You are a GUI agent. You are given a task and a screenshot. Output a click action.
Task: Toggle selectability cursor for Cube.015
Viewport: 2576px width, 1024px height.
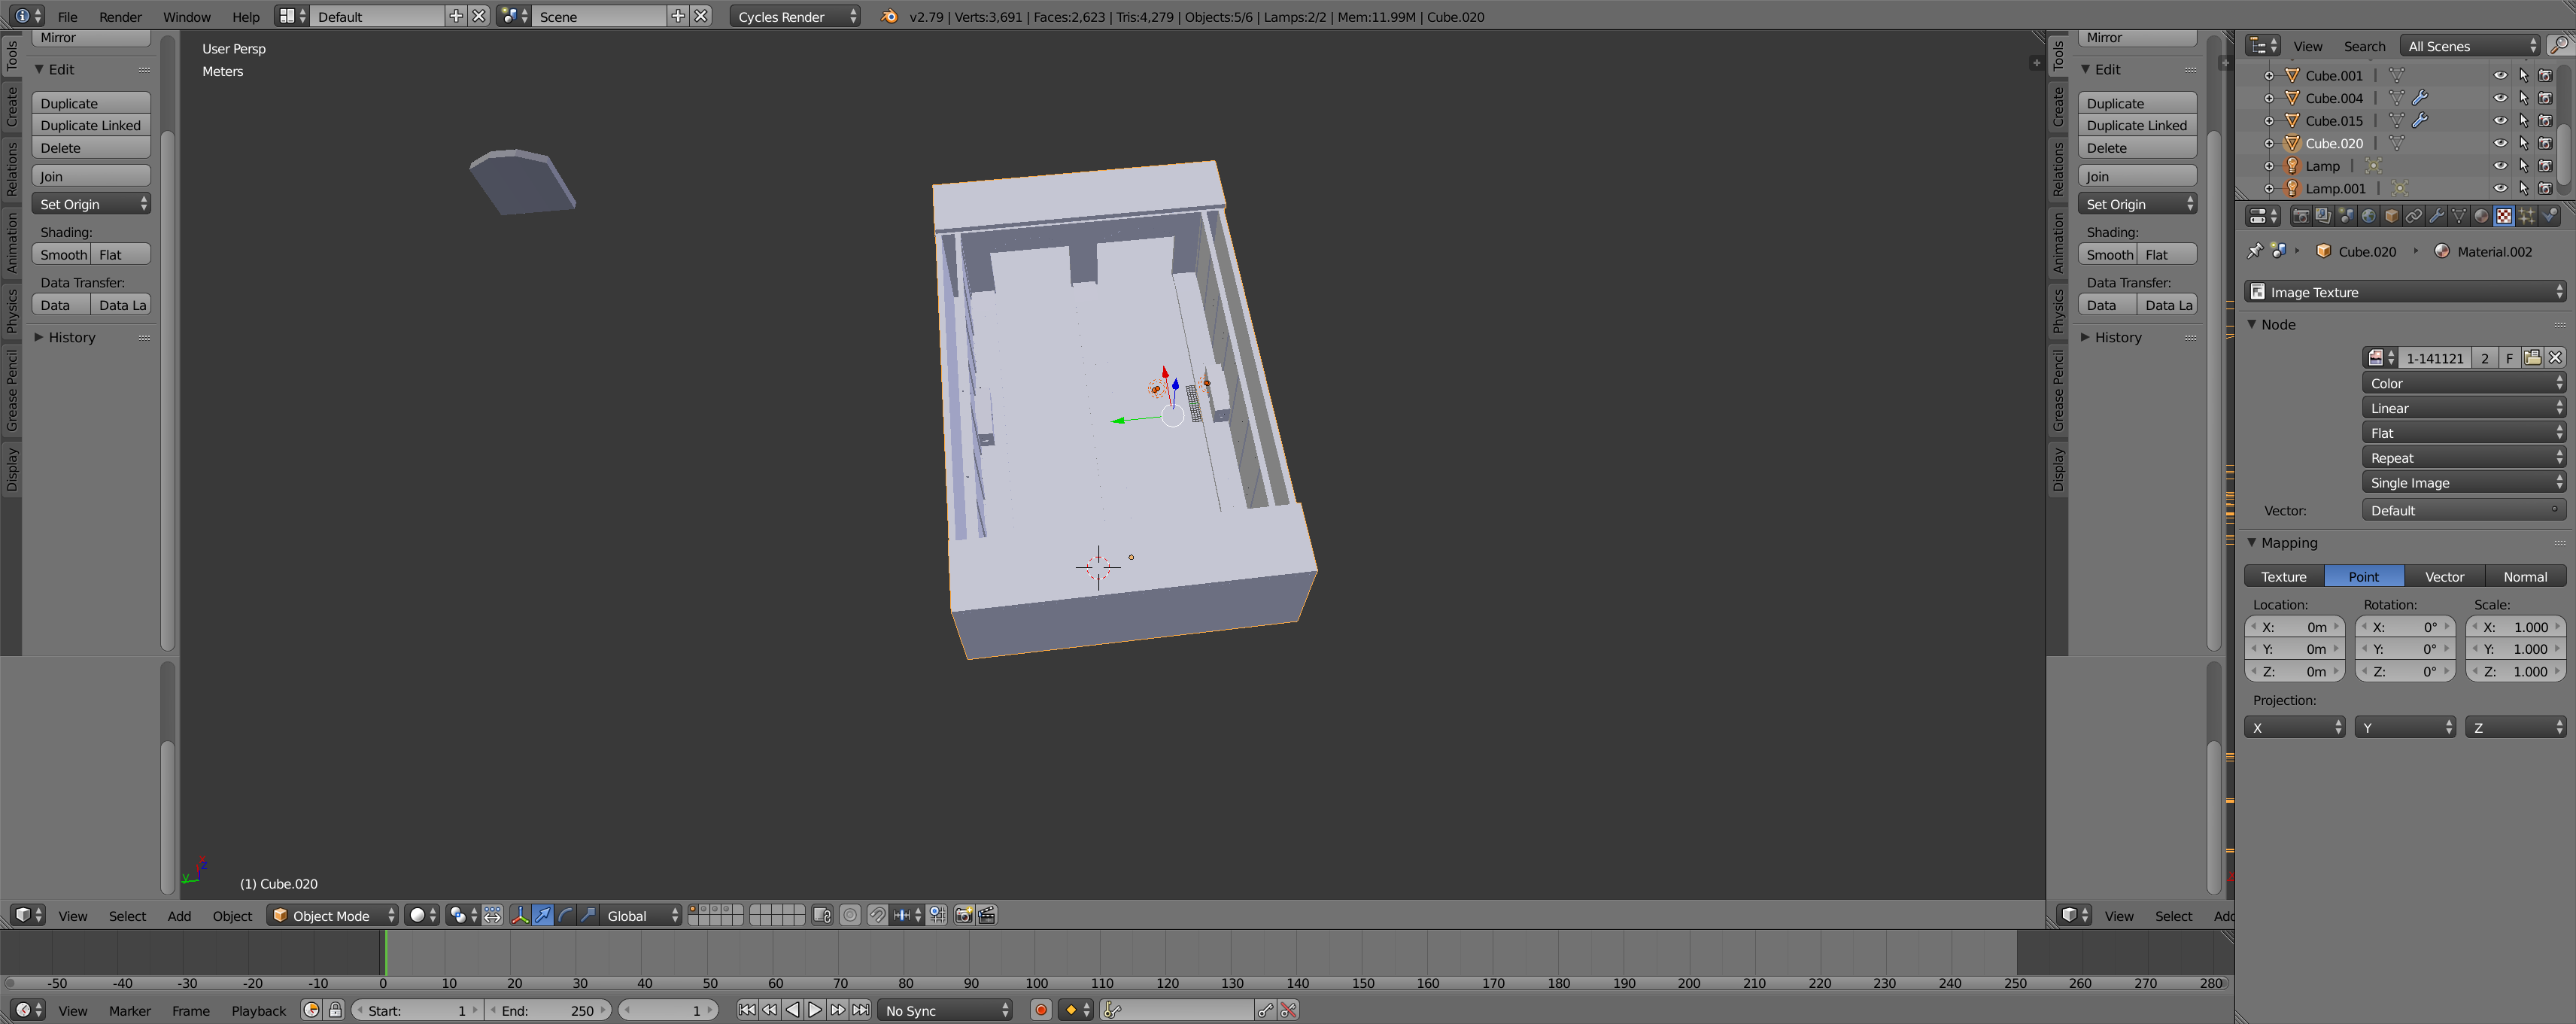click(x=2523, y=120)
